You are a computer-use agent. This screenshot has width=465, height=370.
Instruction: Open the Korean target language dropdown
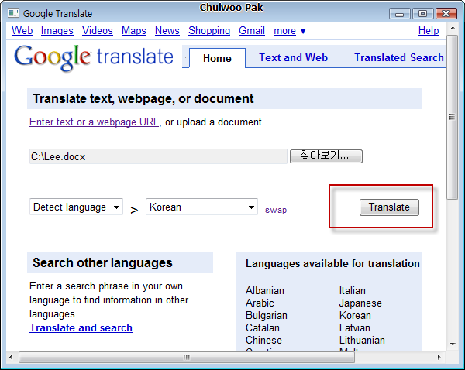(x=201, y=207)
